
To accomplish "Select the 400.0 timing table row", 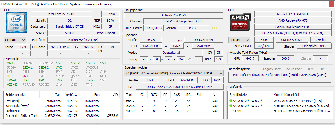I will point(173,111).
